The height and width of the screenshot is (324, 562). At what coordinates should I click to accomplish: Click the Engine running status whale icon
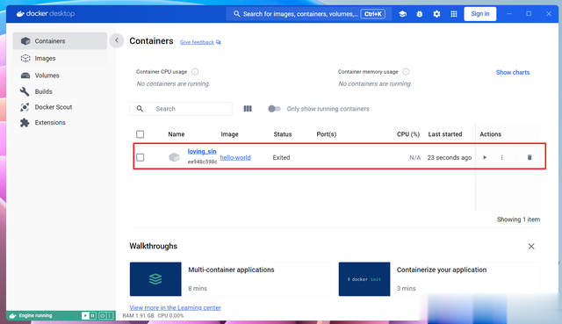click(x=13, y=316)
